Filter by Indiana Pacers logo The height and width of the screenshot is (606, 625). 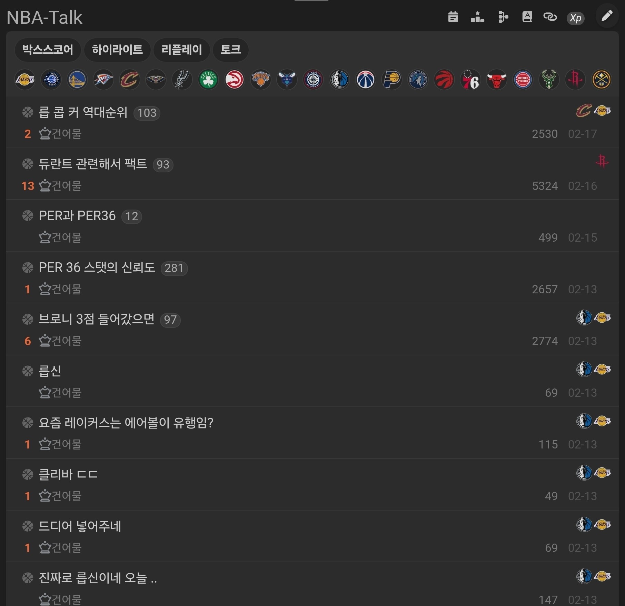(x=392, y=80)
